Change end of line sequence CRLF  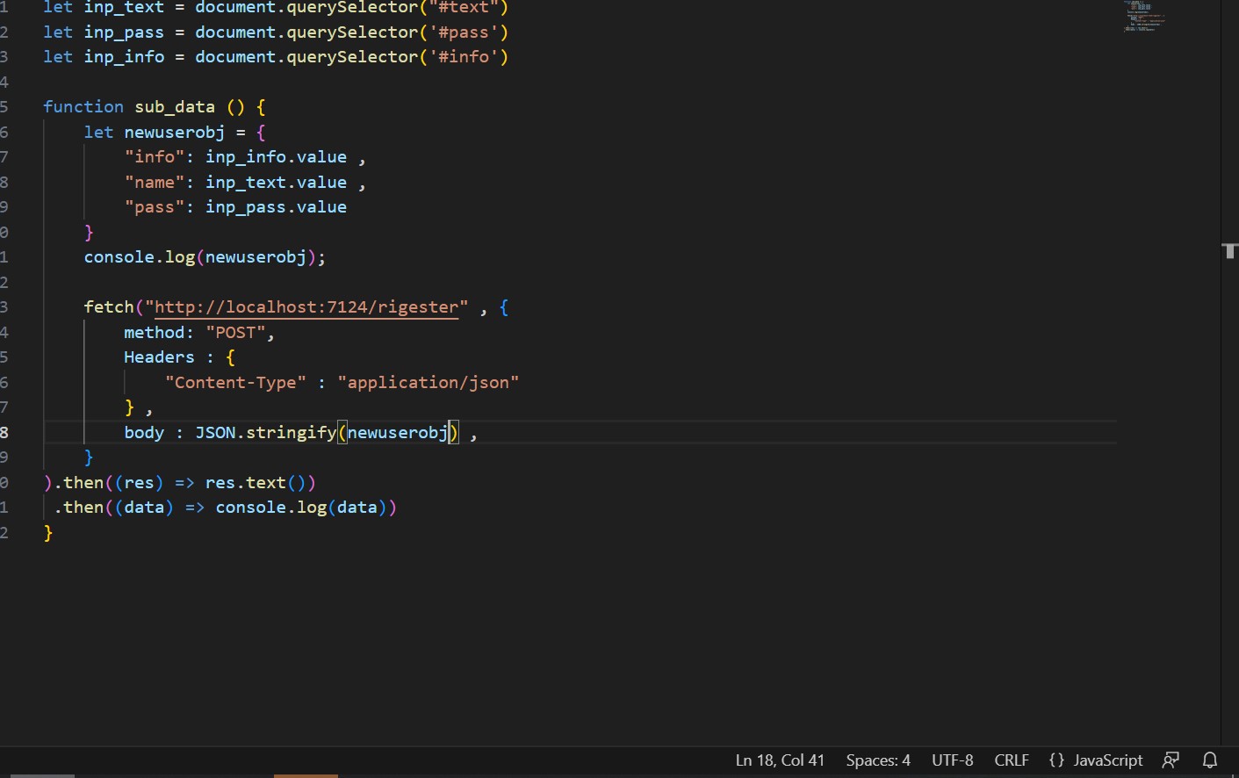pos(1012,760)
